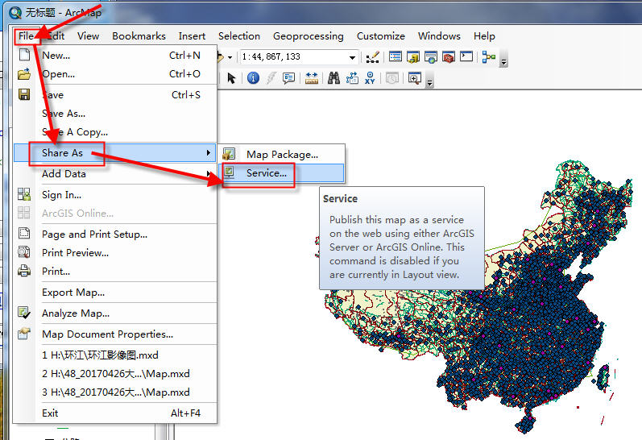Expand the upper toolbar options arrow
Image resolution: width=642 pixels, height=440 pixels.
tap(504, 61)
